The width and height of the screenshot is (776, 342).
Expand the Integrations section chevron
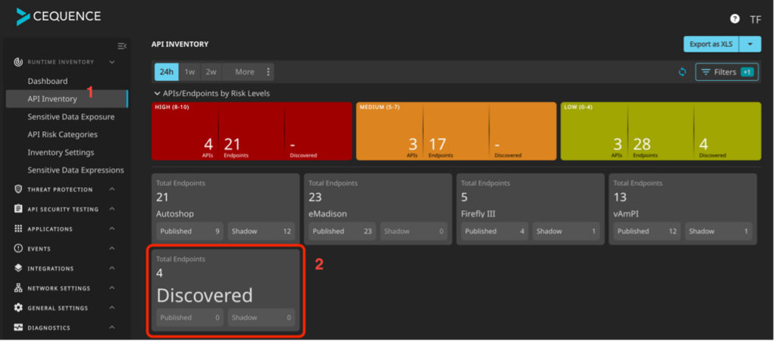[x=112, y=269]
